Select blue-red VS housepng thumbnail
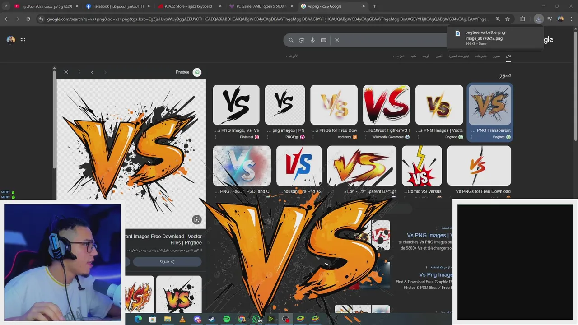This screenshot has height=325, width=578. tap(299, 166)
